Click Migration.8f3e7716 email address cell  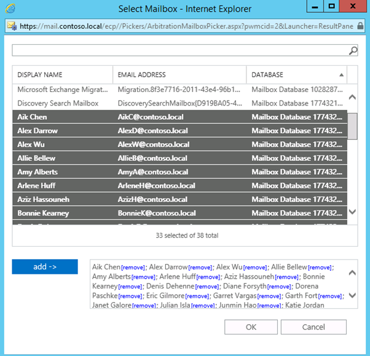pos(179,90)
